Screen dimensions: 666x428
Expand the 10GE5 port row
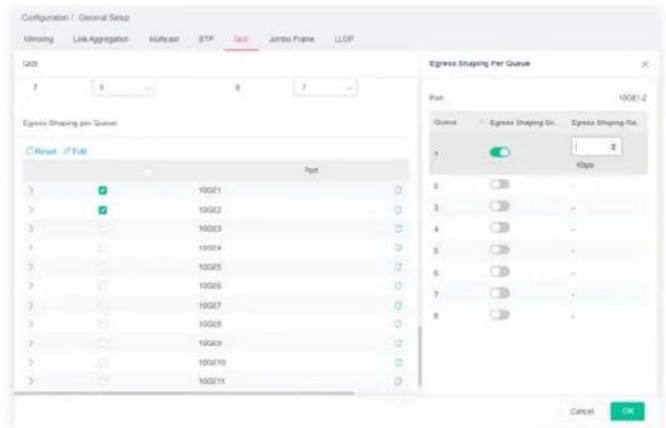(x=30, y=267)
